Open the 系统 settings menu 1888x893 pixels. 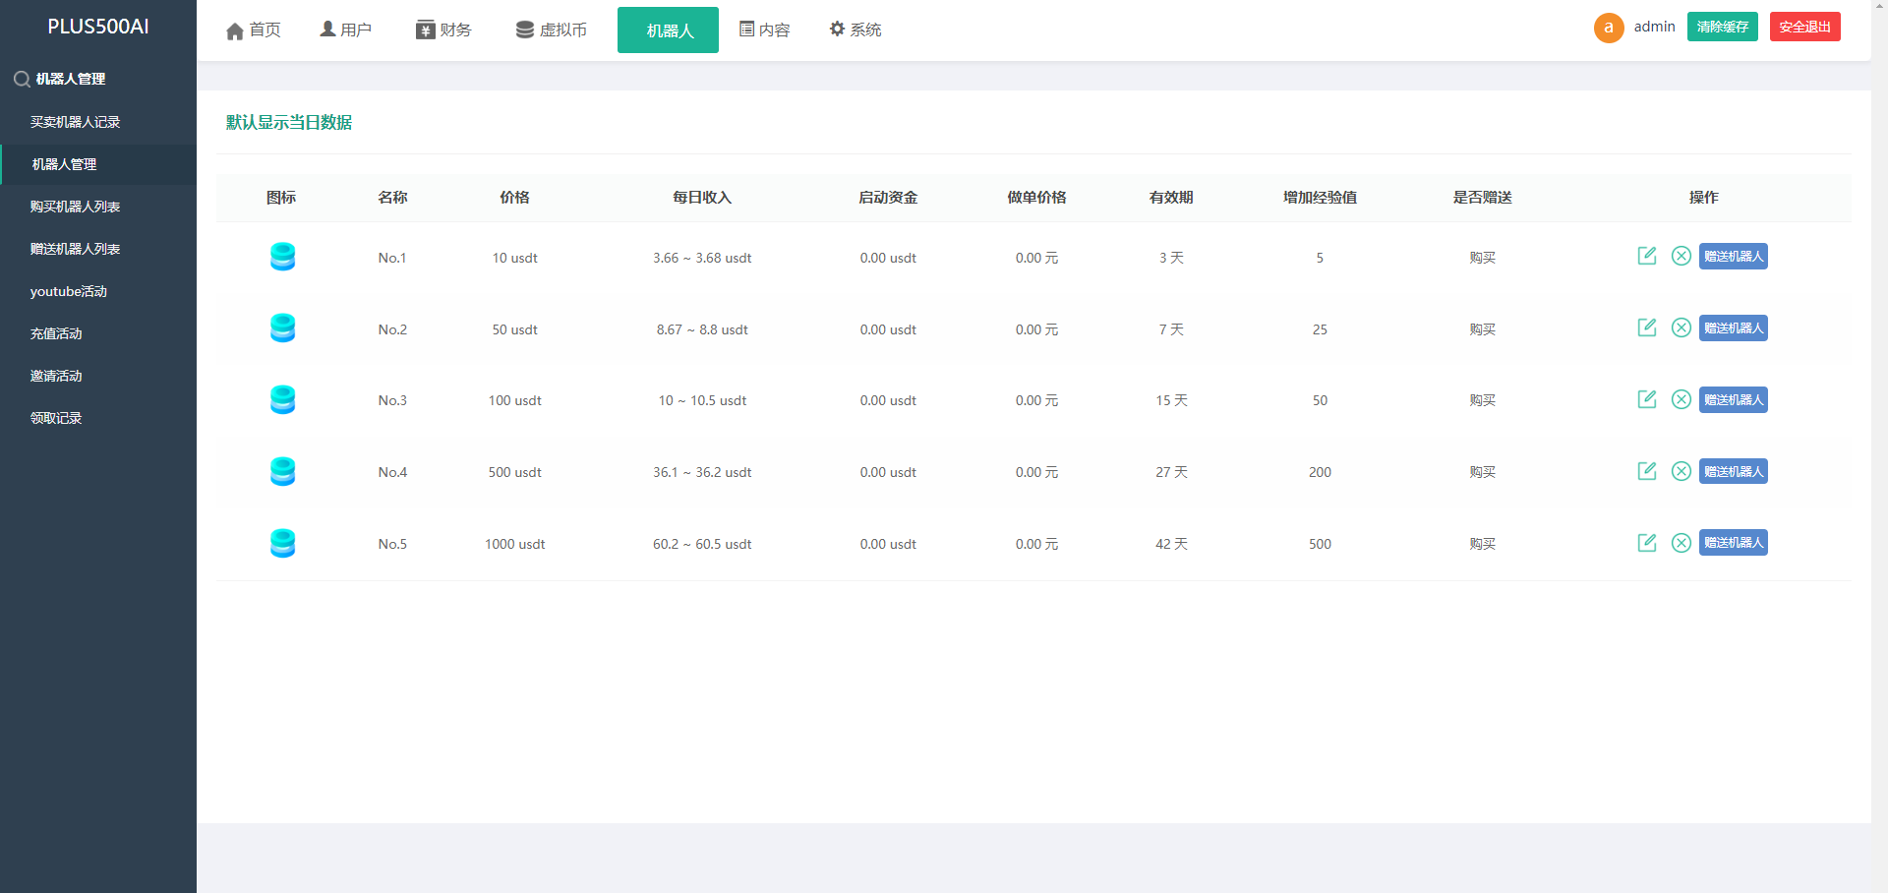tap(855, 30)
